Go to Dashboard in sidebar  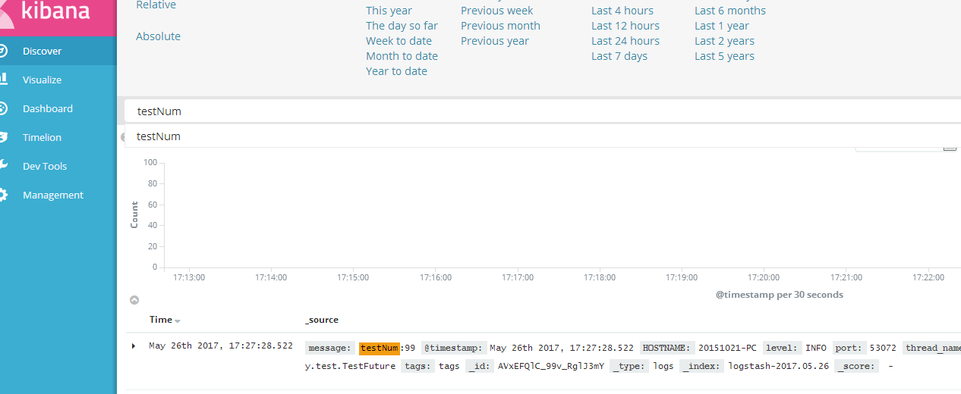tap(48, 108)
